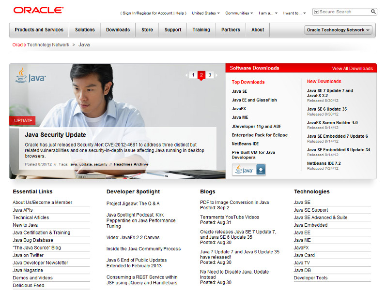Open the Secure Search options arrow

316,12
